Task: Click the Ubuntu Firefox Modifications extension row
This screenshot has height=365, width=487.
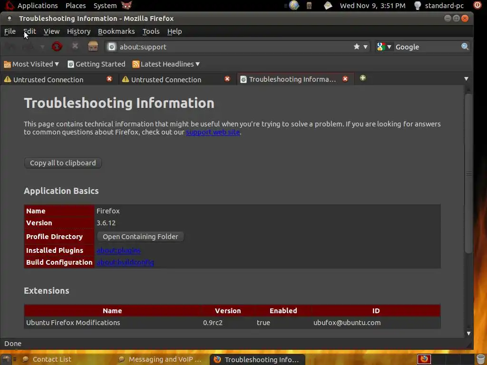Action: [232, 323]
